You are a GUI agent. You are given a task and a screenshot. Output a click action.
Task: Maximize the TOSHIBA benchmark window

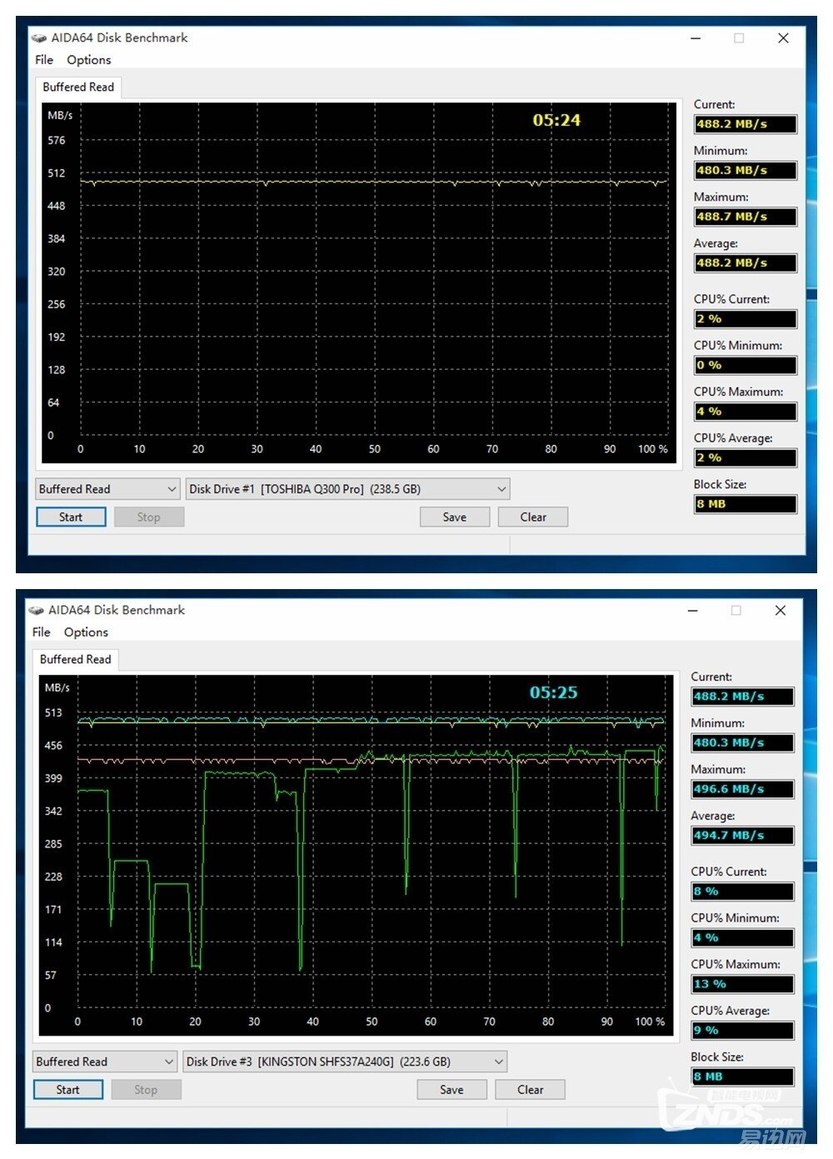[739, 38]
